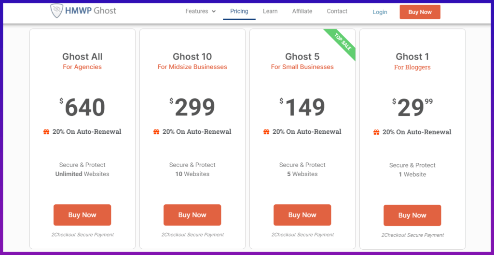Click the HMWP Ghost shield logo icon
The height and width of the screenshot is (255, 494).
(x=57, y=11)
